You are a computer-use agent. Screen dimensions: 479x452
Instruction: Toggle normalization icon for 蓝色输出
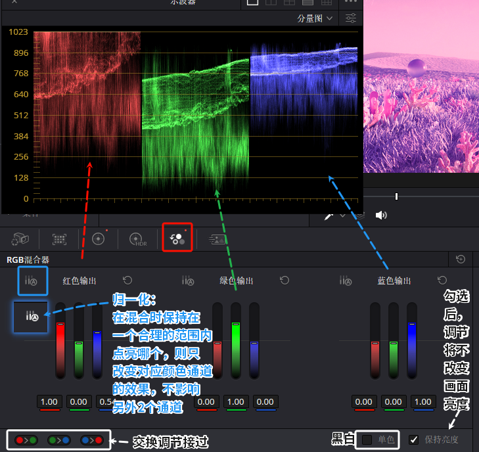[x=346, y=281]
